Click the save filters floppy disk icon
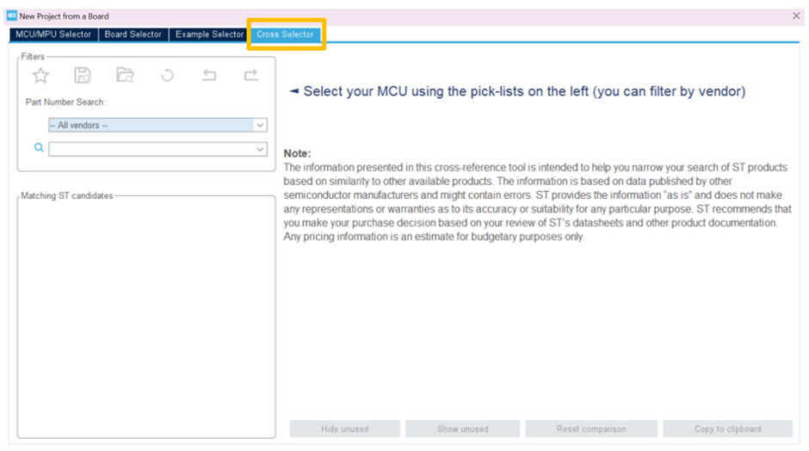 tap(83, 76)
